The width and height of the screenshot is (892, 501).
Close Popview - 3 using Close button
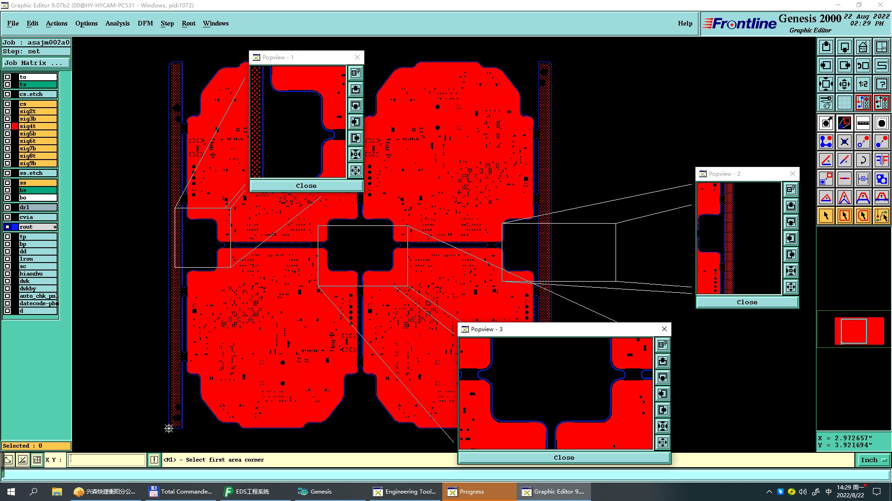click(x=564, y=457)
